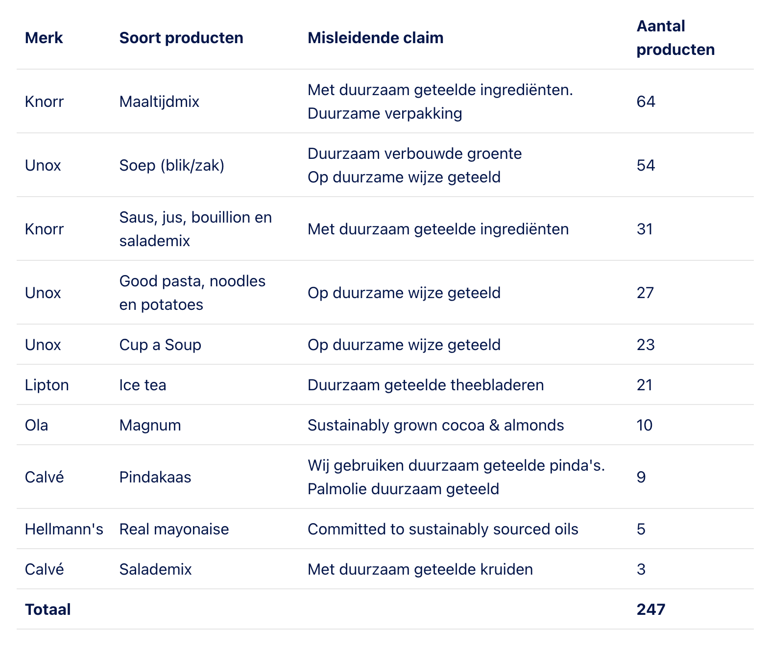Click the Aantal producten column header
This screenshot has height=657, width=769.
[675, 38]
